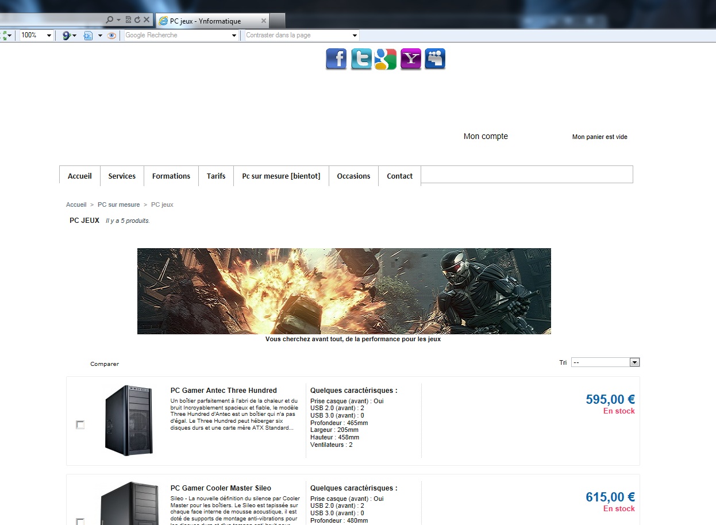716x525 pixels.
Task: Click the 595,00 € price
Action: (610, 399)
